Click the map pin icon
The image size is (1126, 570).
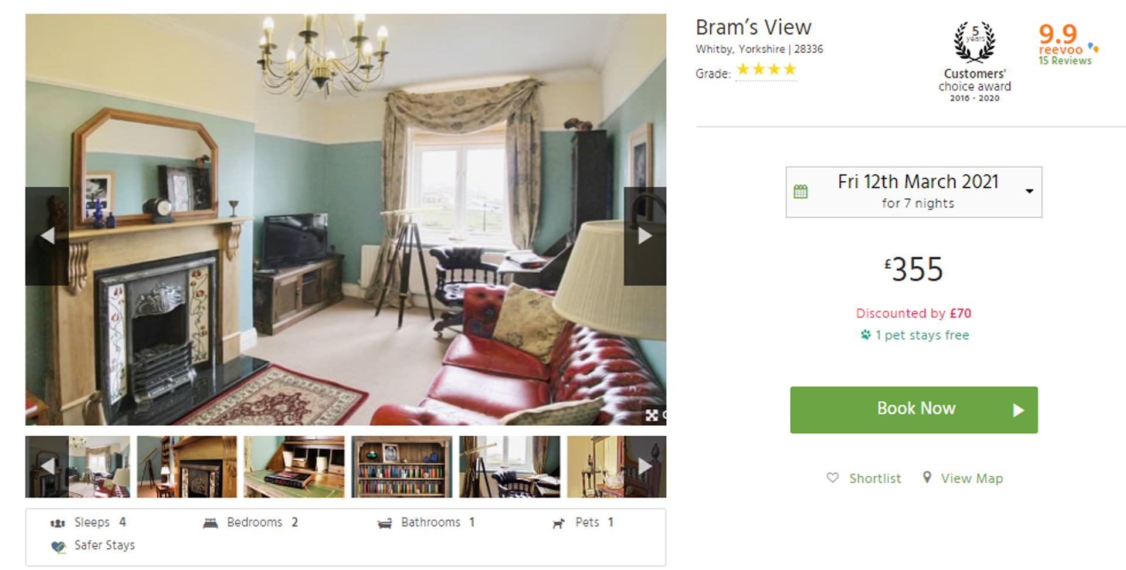tap(927, 477)
